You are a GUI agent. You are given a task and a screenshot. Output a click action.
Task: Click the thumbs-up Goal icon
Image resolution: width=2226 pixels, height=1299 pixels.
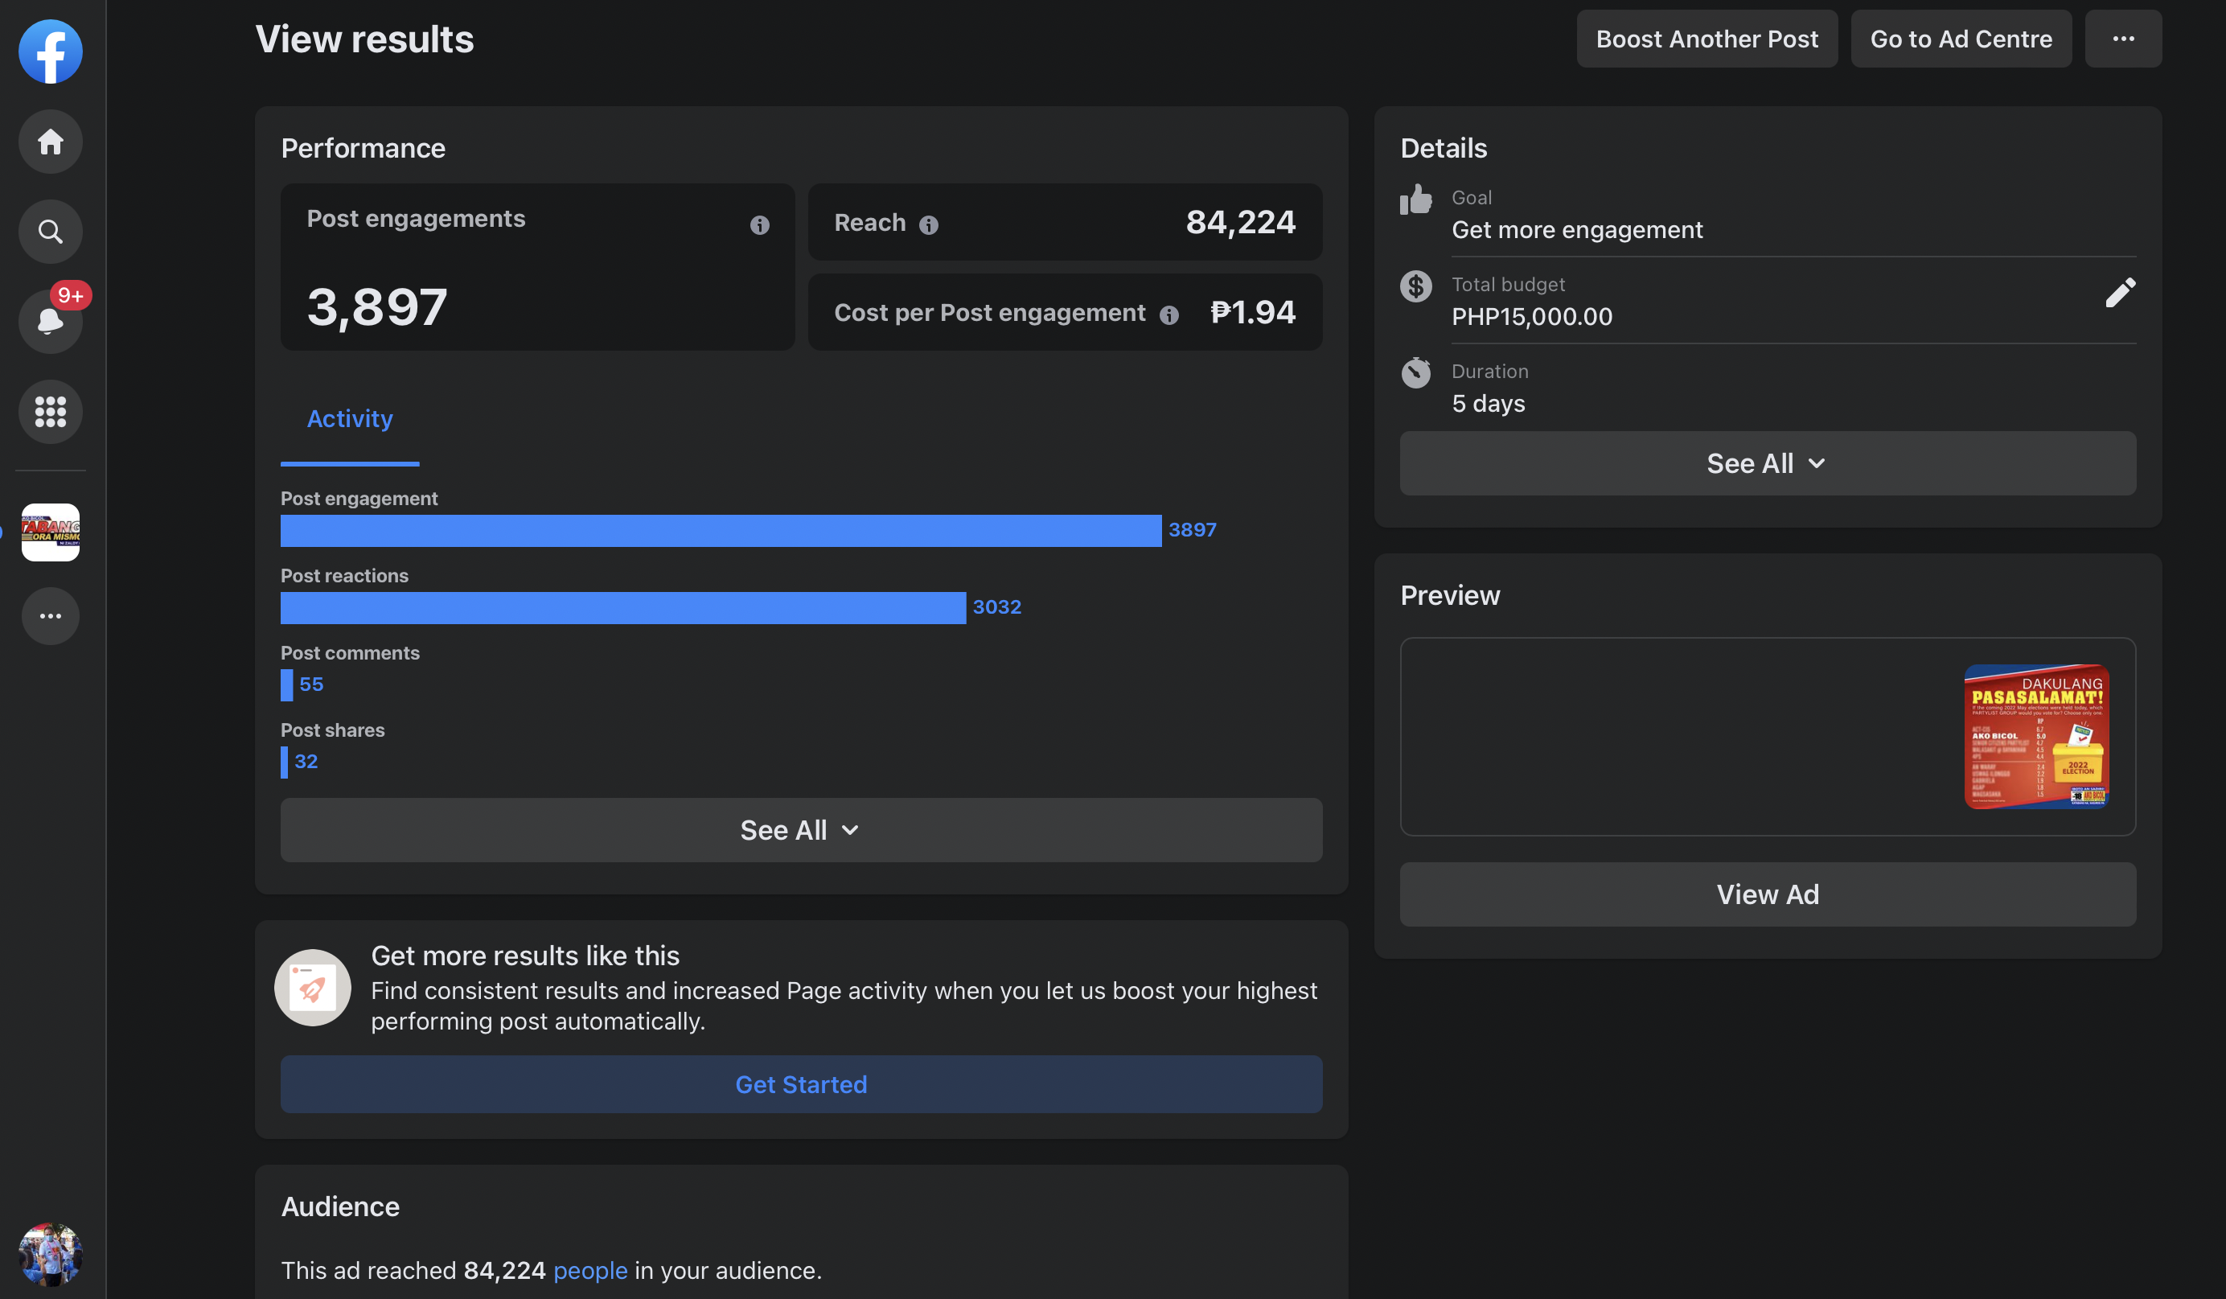click(x=1416, y=199)
